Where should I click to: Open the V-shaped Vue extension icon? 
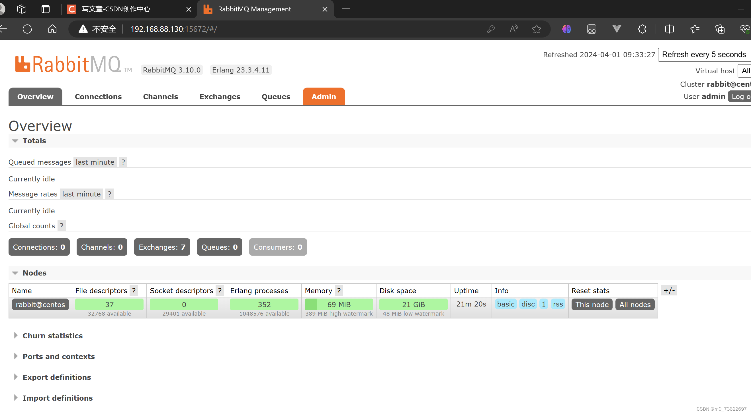(617, 29)
